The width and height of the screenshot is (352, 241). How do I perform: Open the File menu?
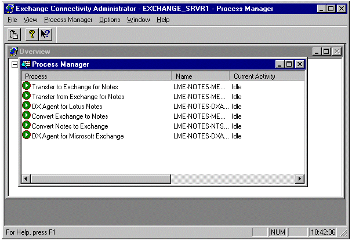point(12,20)
